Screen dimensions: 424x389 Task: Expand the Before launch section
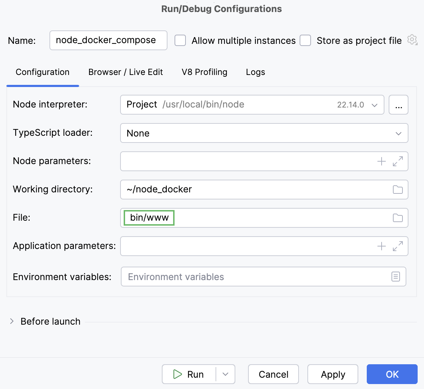[12, 321]
